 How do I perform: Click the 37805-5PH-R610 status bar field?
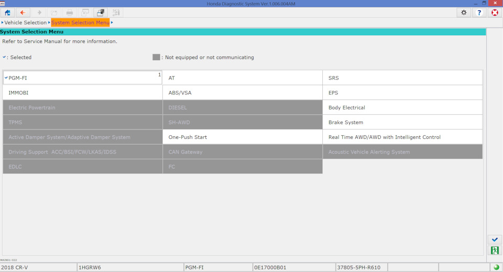[x=362, y=267]
